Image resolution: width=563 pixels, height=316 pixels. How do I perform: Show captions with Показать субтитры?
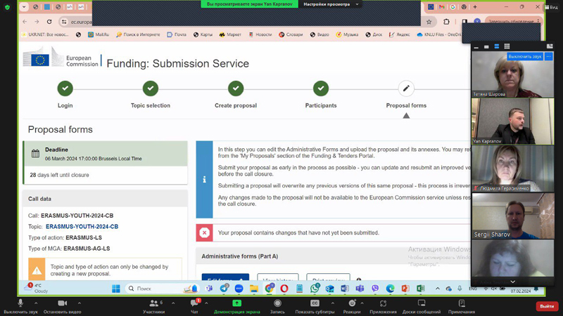coord(315,305)
